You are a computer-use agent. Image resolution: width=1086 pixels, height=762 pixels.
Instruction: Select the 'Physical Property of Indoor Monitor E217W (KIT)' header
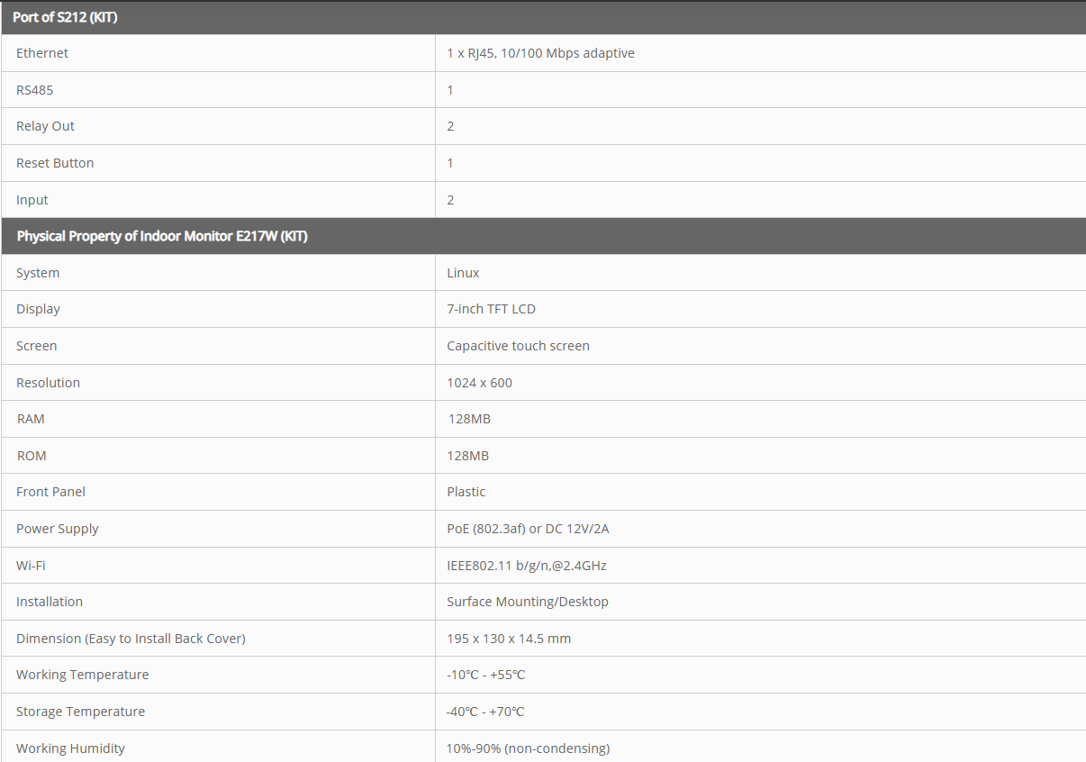(162, 236)
